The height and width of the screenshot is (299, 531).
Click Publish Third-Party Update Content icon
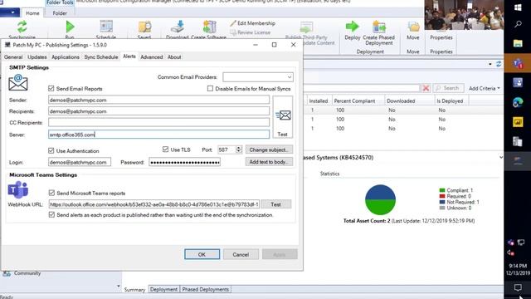click(306, 27)
